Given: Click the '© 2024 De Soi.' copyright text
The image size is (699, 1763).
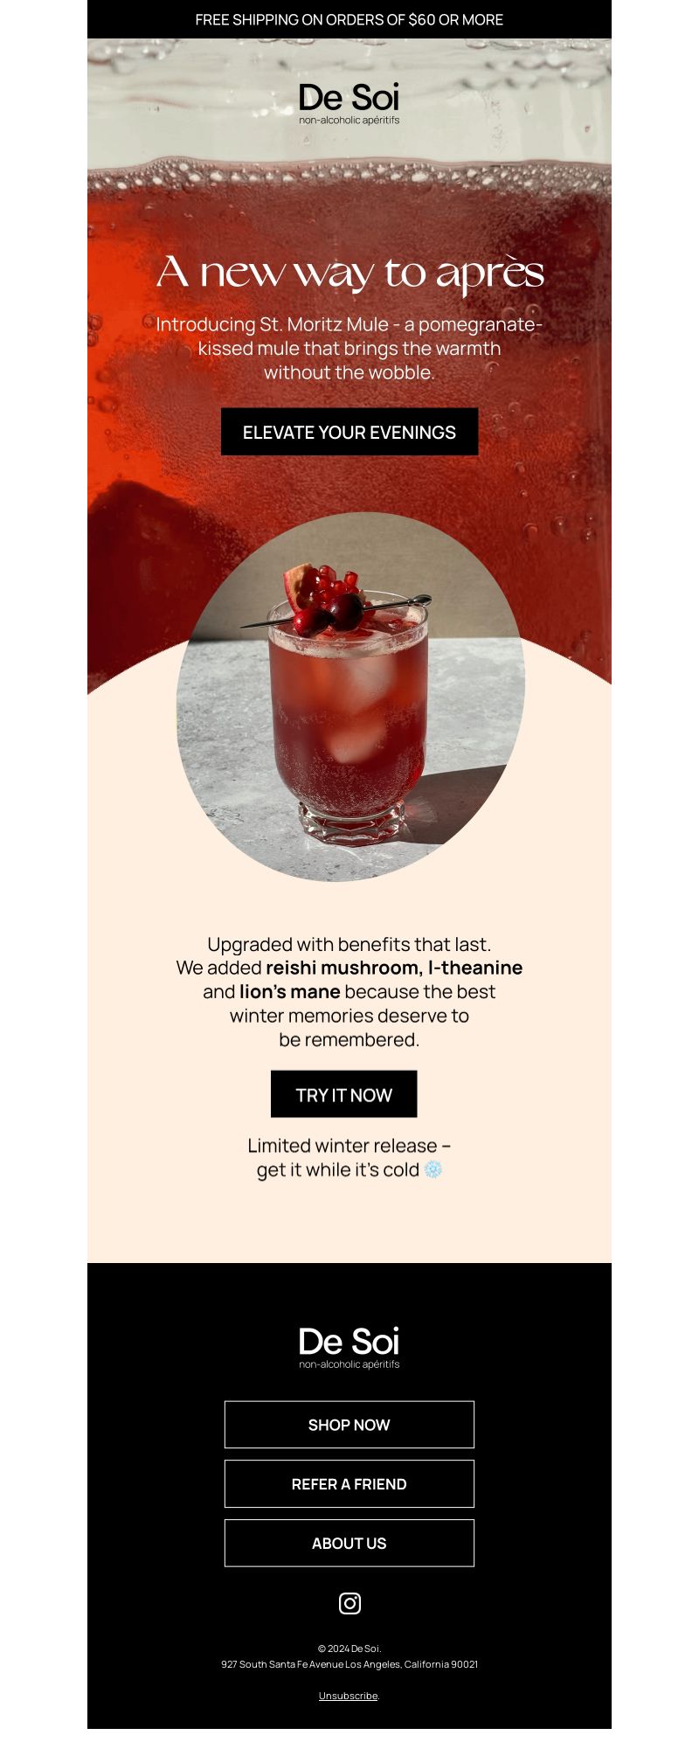Looking at the screenshot, I should [x=349, y=1648].
